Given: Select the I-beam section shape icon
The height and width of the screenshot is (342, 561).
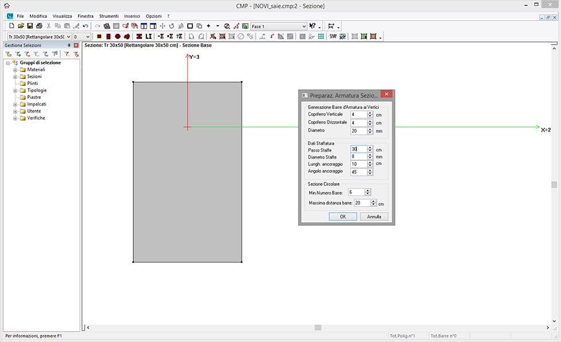Looking at the screenshot, I should 139,37.
